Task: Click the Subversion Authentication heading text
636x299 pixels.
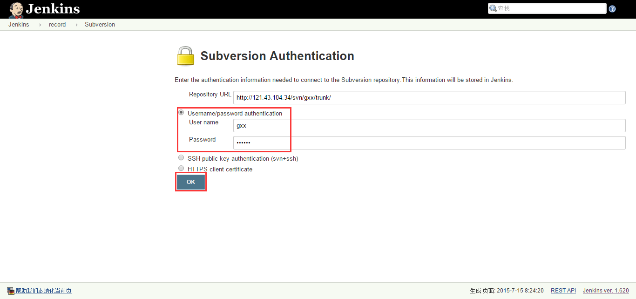Action: pos(277,56)
